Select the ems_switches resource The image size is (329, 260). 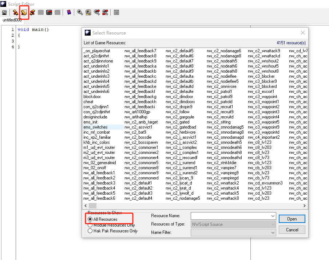point(95,127)
